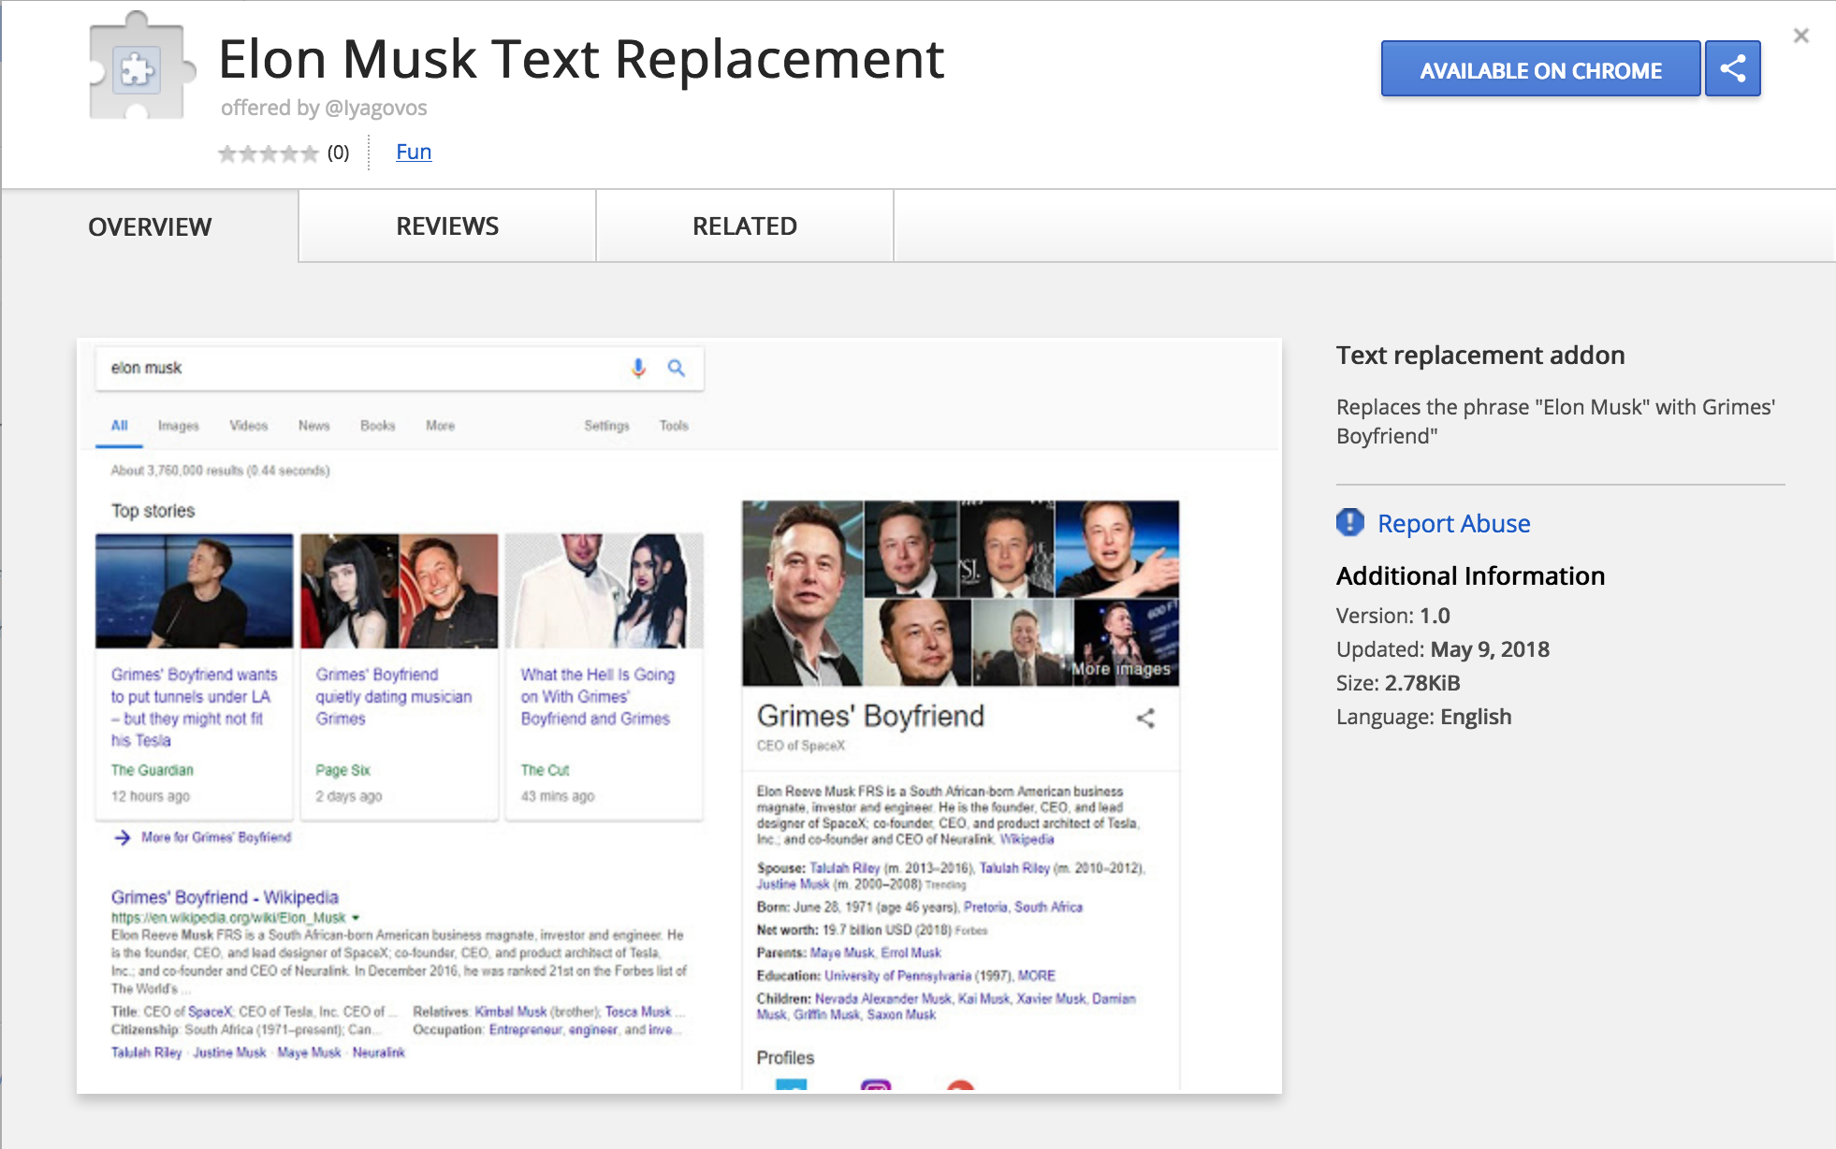Open the Fun category link
The height and width of the screenshot is (1149, 1836).
pyautogui.click(x=413, y=151)
